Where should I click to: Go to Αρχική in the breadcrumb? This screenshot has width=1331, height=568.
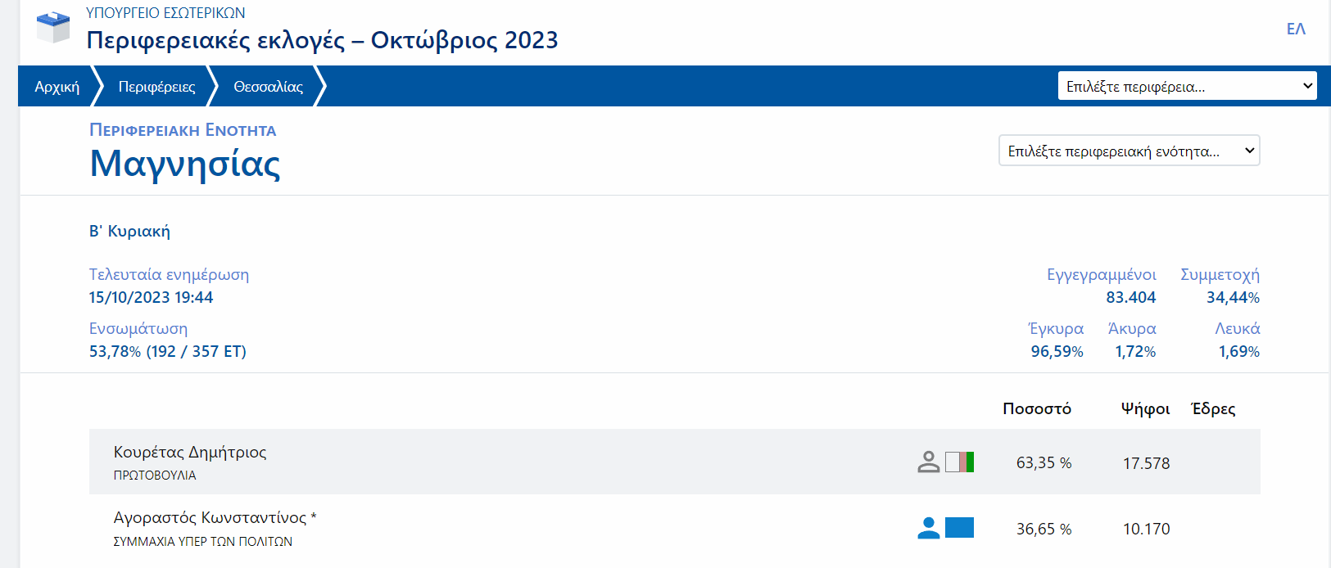tap(57, 87)
